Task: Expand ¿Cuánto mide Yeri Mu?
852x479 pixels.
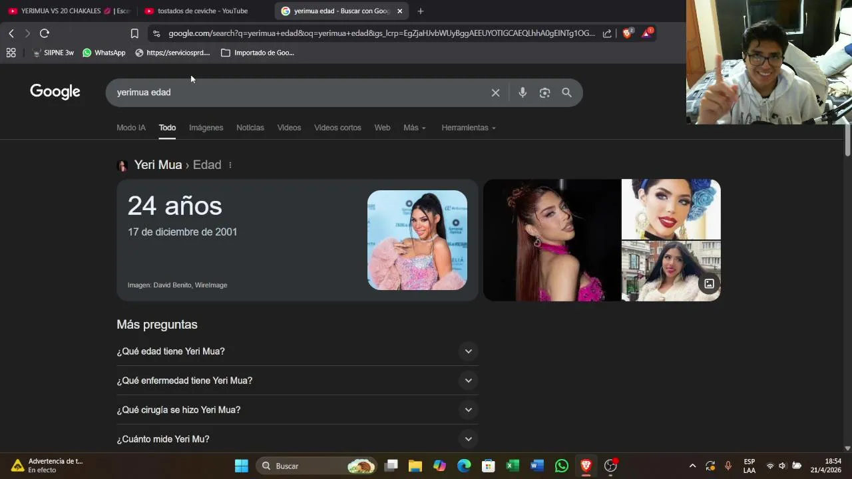Action: 298,439
